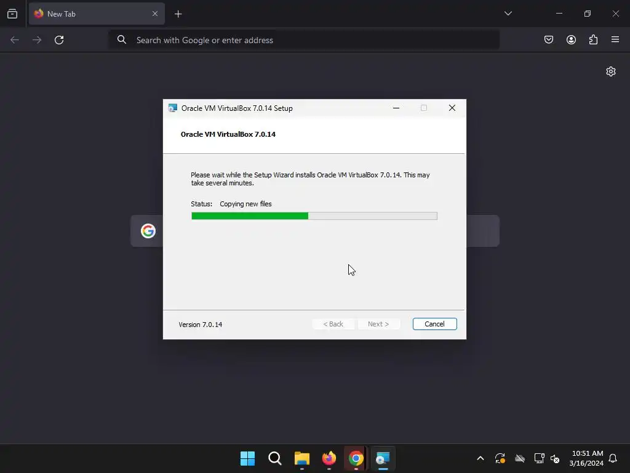Open Windows taskbar search
Viewport: 630px width, 473px height.
[x=275, y=458]
